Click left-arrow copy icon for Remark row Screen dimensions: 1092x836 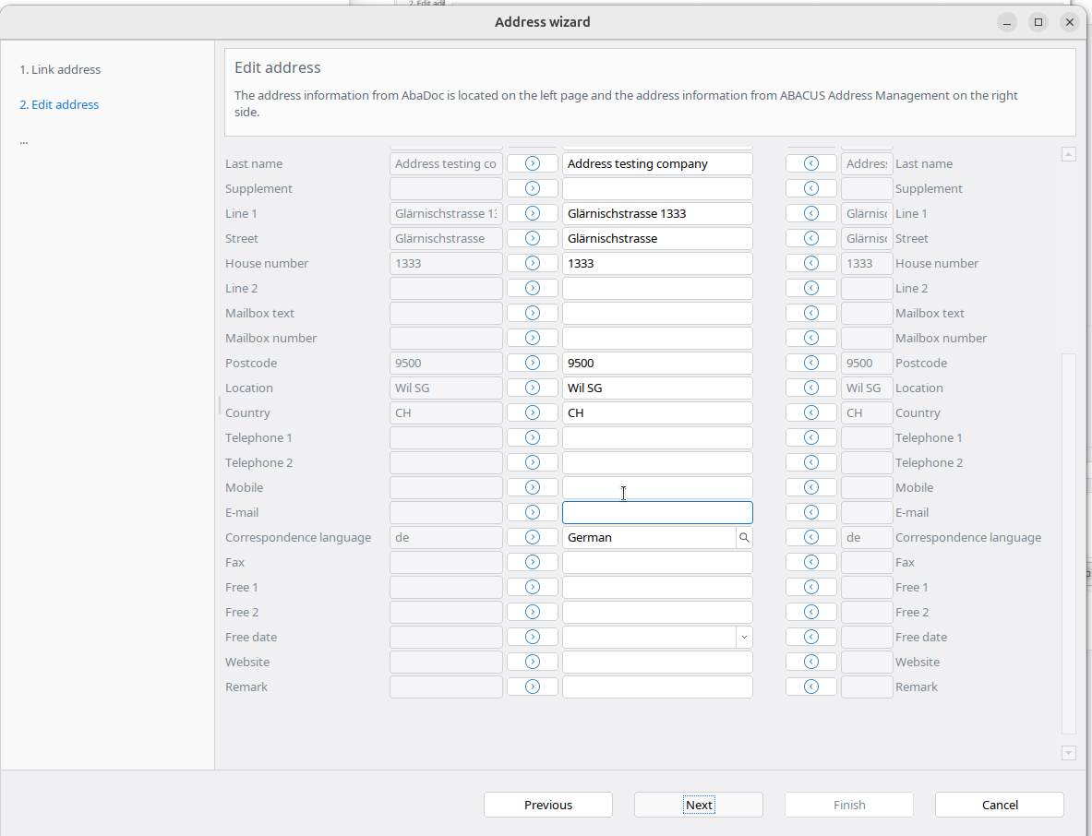tap(811, 687)
